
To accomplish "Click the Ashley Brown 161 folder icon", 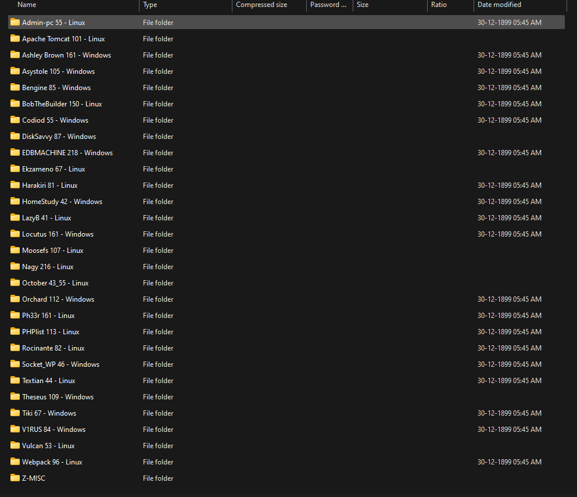I will pos(15,55).
